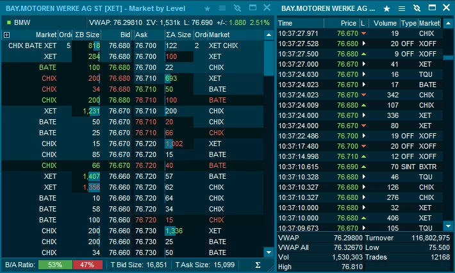This screenshot has width=455, height=273.
Task: Click the 10:37:27.971 trade row
Action: 360,33
